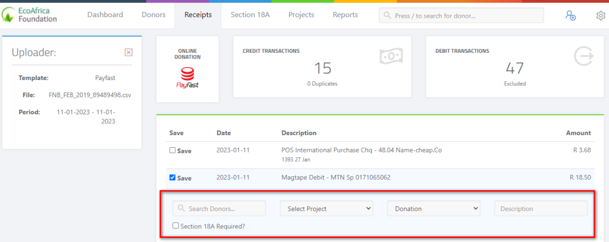
Task: Click the Description column header
Action: pos(299,133)
